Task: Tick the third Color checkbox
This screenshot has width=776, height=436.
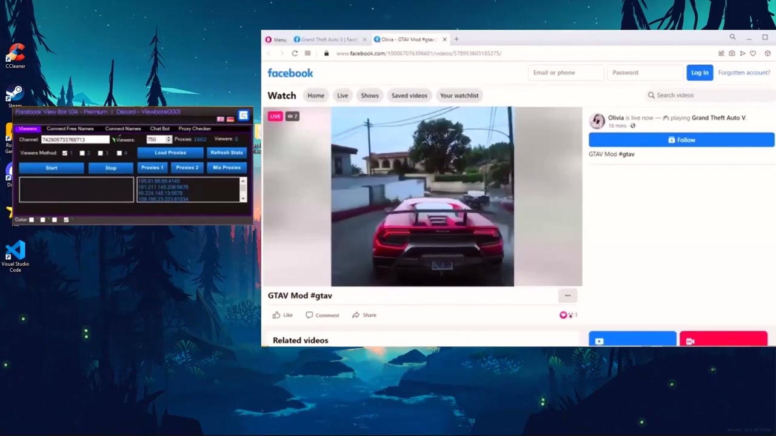Action: 54,220
